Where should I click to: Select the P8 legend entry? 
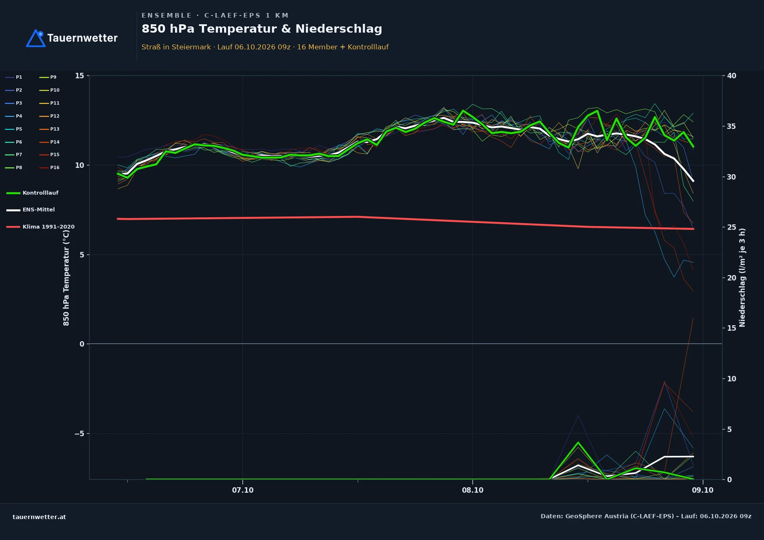pos(13,168)
